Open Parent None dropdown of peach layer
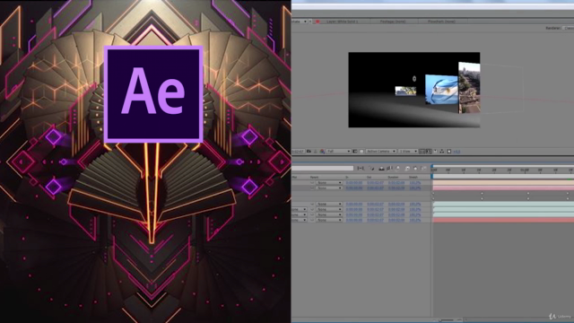The image size is (574, 323). coord(329,183)
